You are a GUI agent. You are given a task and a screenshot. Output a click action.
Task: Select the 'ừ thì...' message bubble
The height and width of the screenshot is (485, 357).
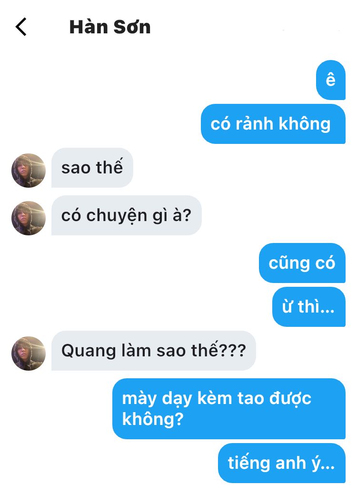click(x=309, y=306)
